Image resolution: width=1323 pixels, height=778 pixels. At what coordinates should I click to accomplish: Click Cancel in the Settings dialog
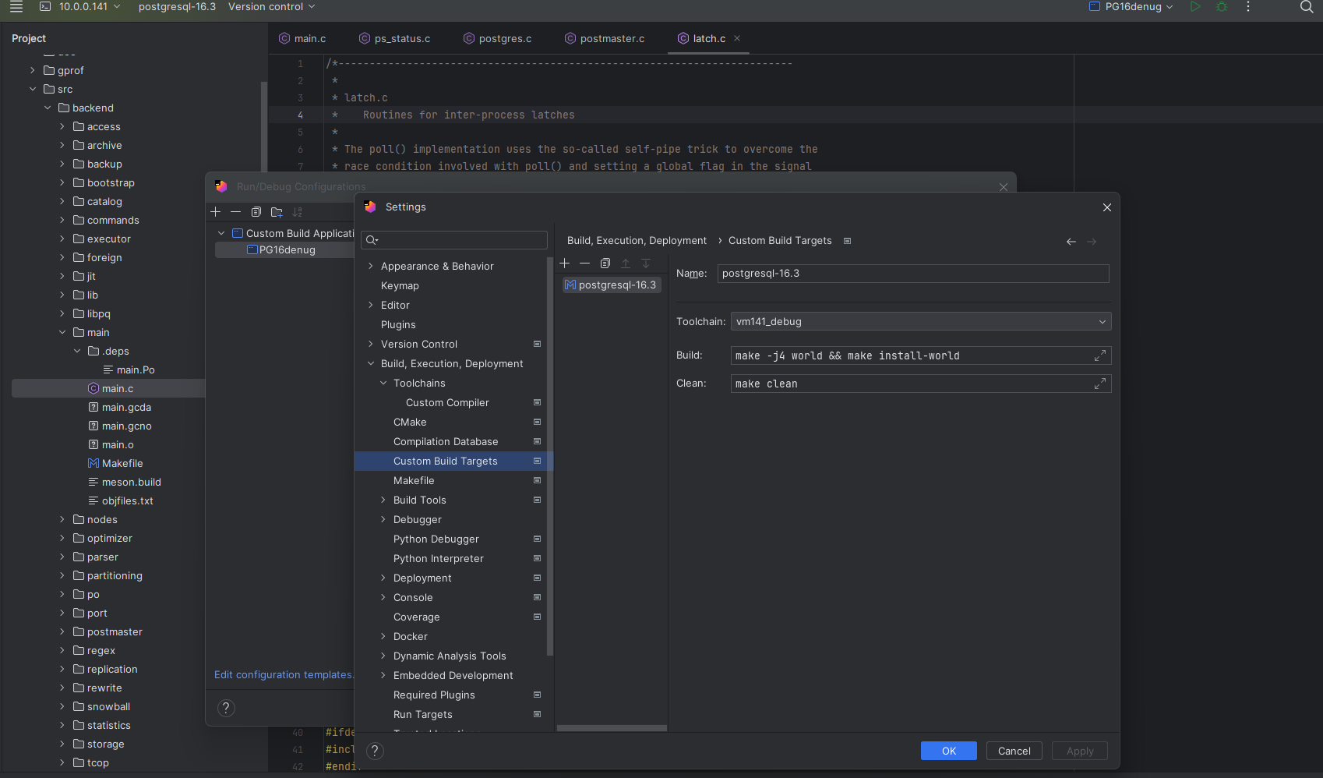coord(1014,751)
